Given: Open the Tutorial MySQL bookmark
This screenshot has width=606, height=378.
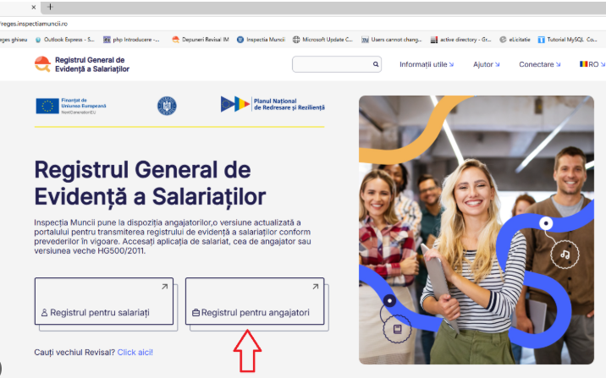Looking at the screenshot, I should coord(567,40).
